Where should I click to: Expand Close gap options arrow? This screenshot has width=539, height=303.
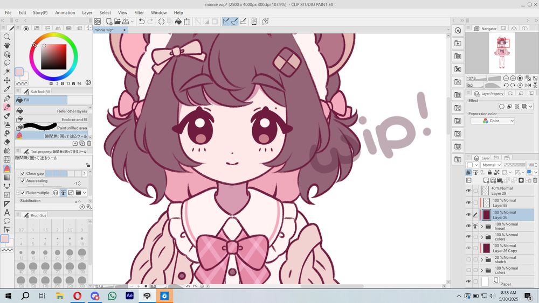(x=84, y=173)
